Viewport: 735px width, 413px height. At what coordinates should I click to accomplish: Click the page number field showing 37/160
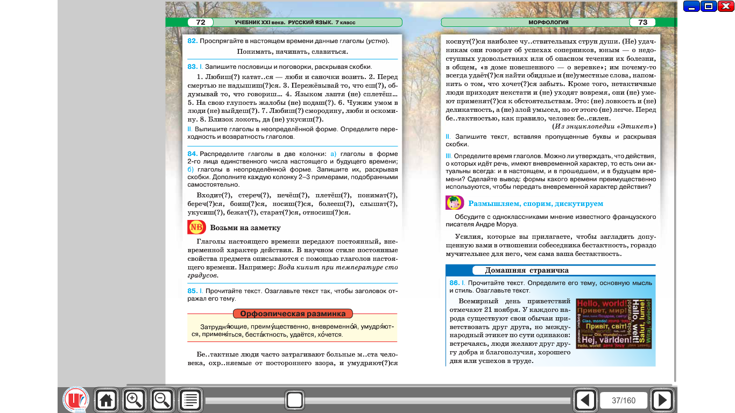[624, 401]
